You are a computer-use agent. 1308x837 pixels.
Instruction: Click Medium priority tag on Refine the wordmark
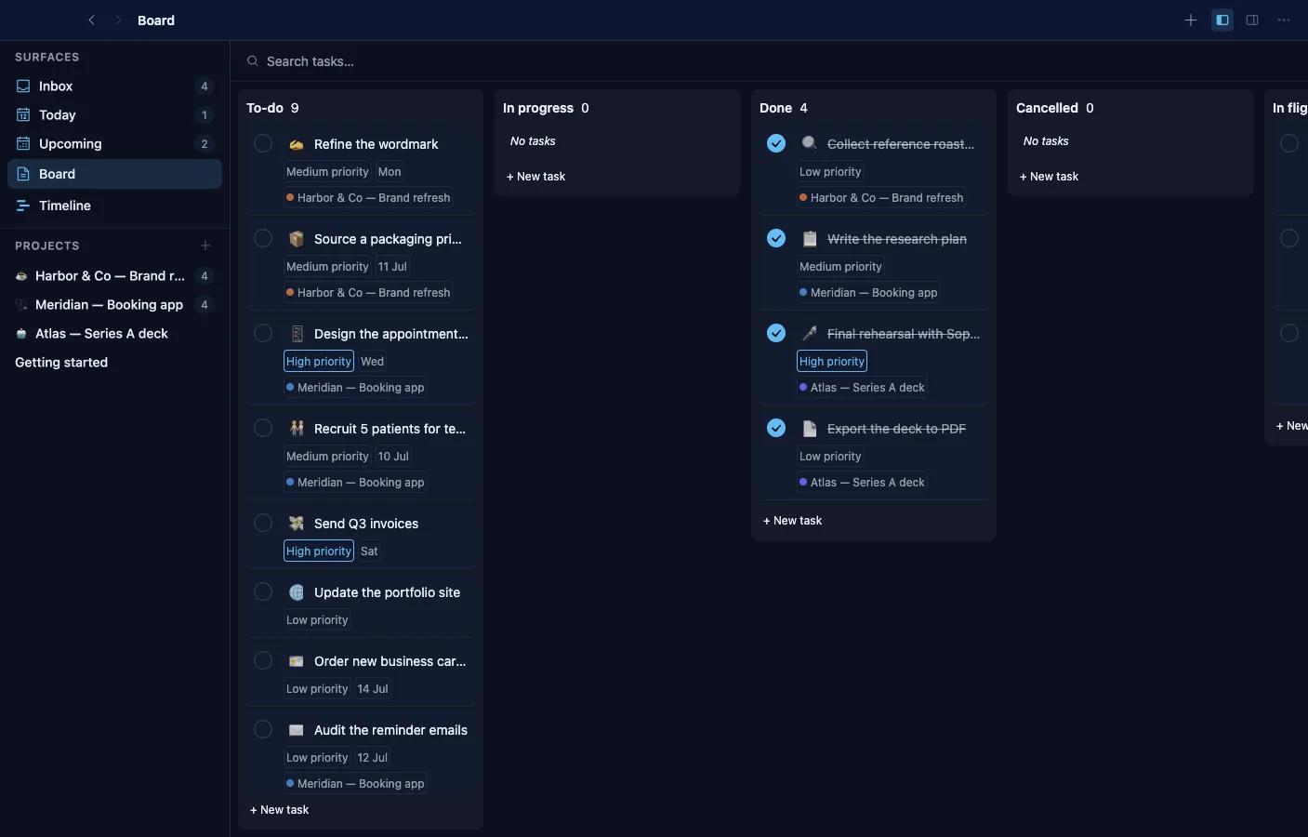327,171
